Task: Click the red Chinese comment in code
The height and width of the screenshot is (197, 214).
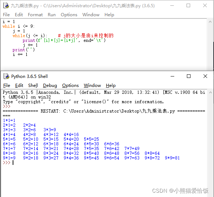Action: (86, 36)
